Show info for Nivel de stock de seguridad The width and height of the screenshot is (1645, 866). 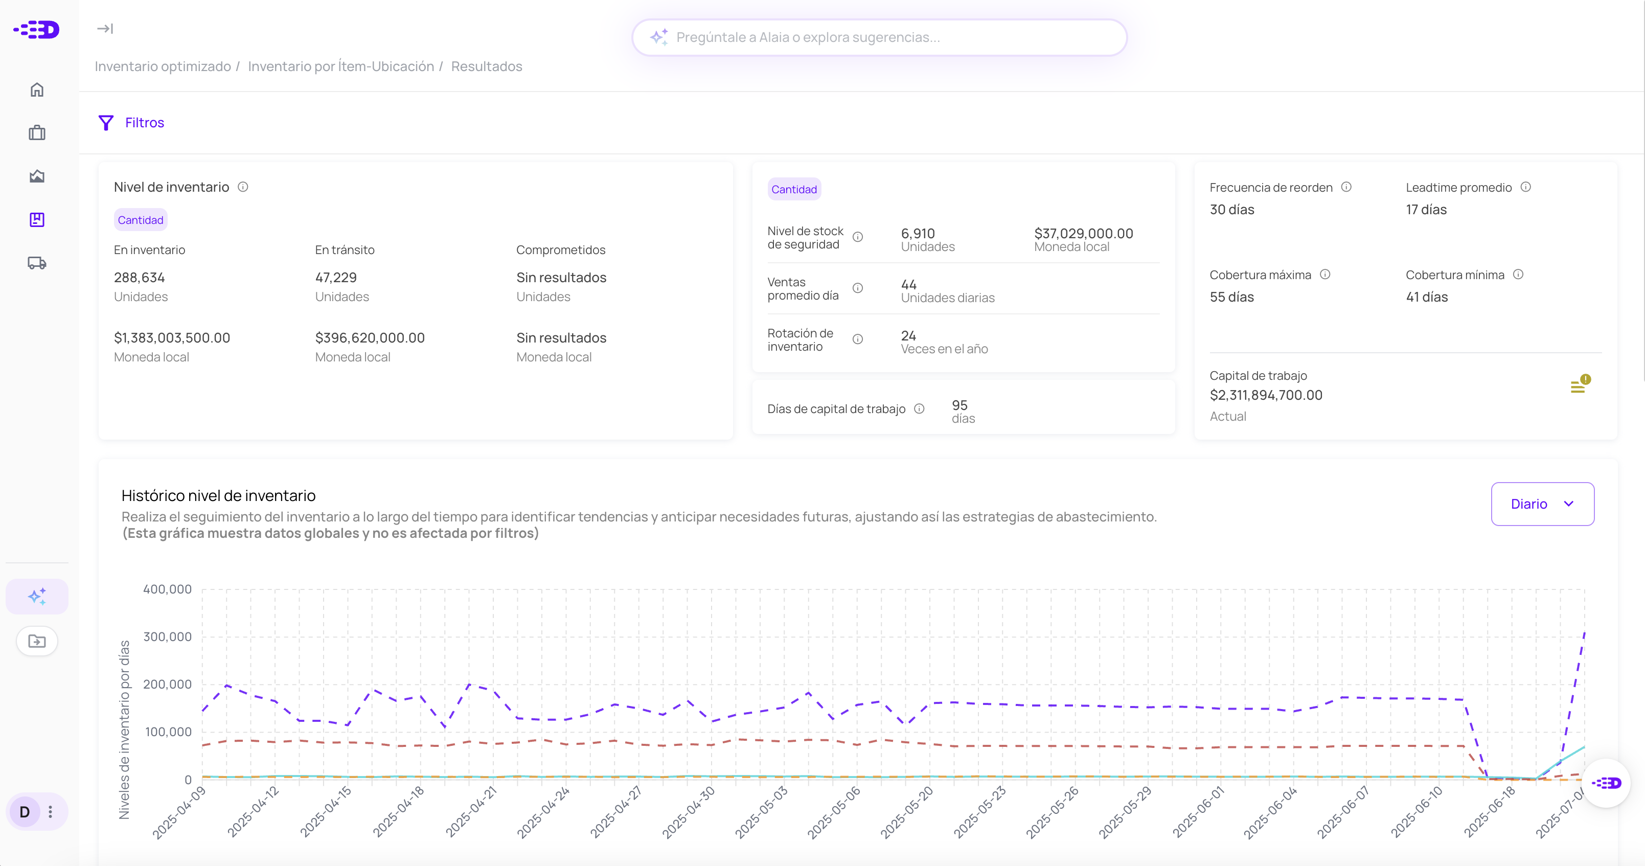tap(858, 237)
